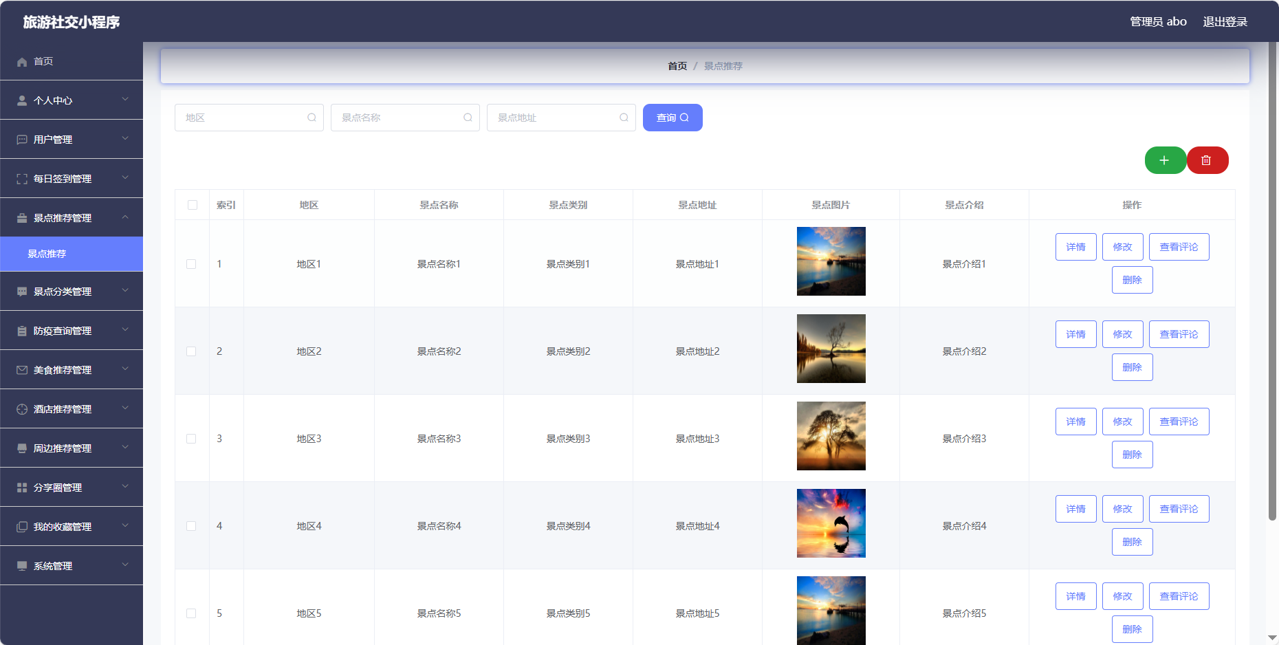
Task: Click the 景点名称 column header
Action: coord(439,205)
